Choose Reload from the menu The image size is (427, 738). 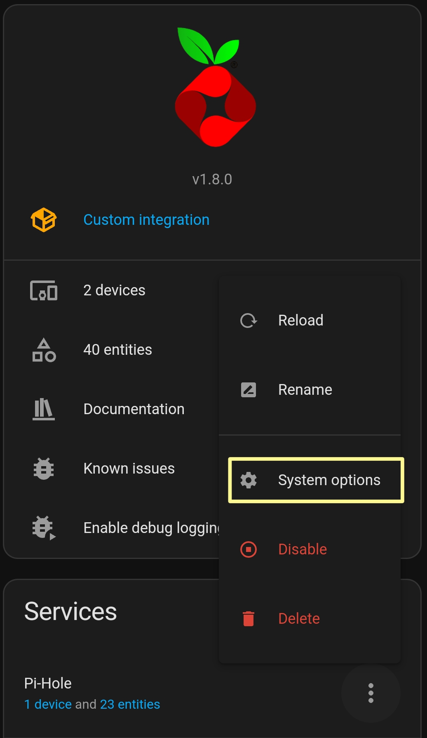[x=310, y=321]
